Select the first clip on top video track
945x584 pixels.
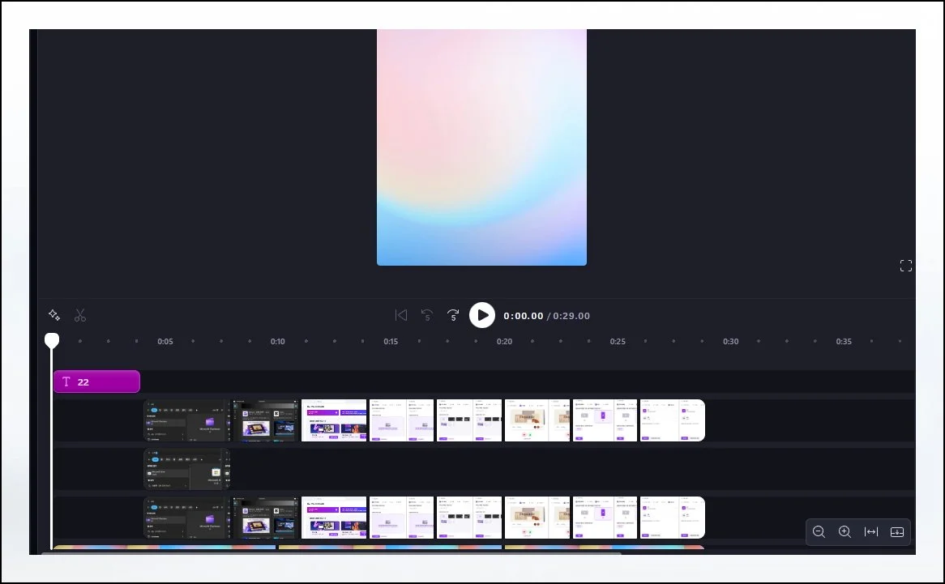(186, 420)
